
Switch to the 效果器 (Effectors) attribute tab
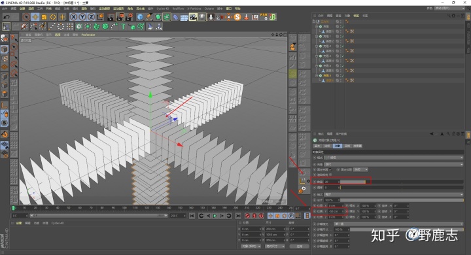(357, 146)
